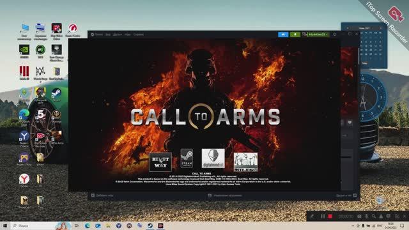Launch the green W WoT shortcut
Viewport: 409px width, 230px height.
(40, 51)
